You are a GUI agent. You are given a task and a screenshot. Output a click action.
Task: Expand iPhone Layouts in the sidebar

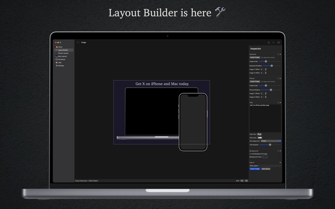click(55, 53)
